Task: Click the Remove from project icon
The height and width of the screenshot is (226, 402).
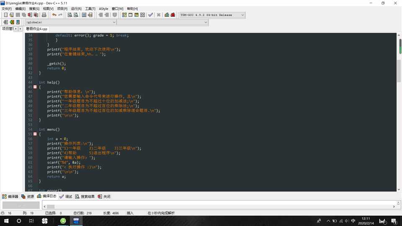Action: (x=107, y=15)
